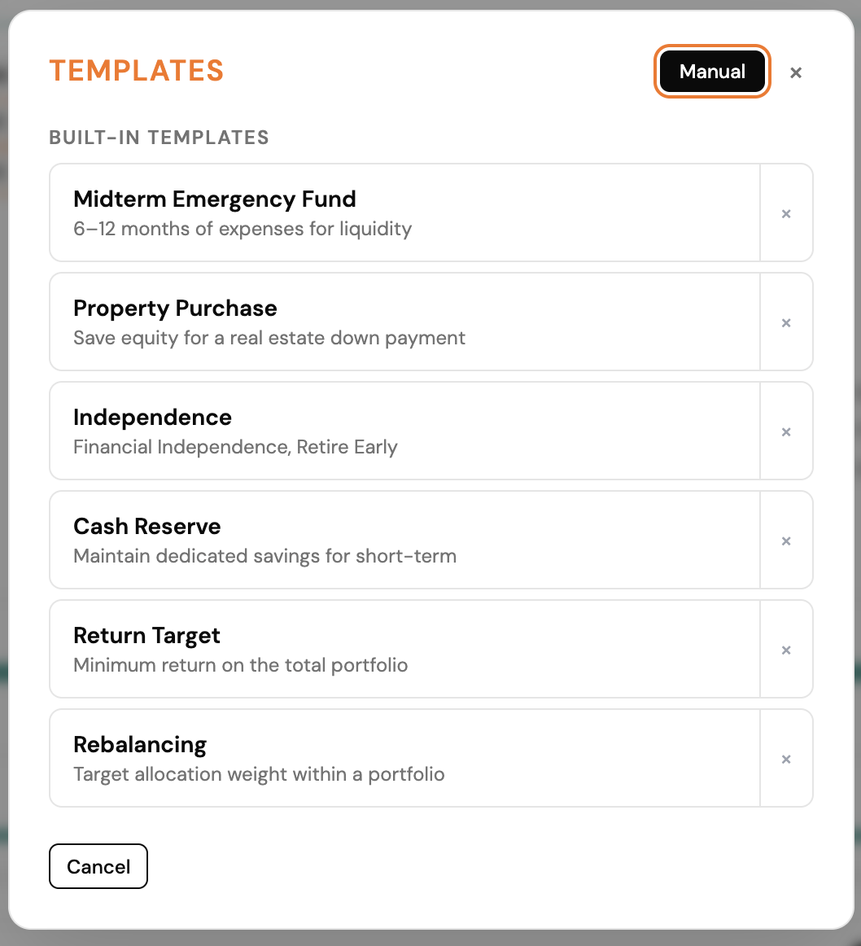Pick the Rebalancing template
The width and height of the screenshot is (861, 946).
404,759
